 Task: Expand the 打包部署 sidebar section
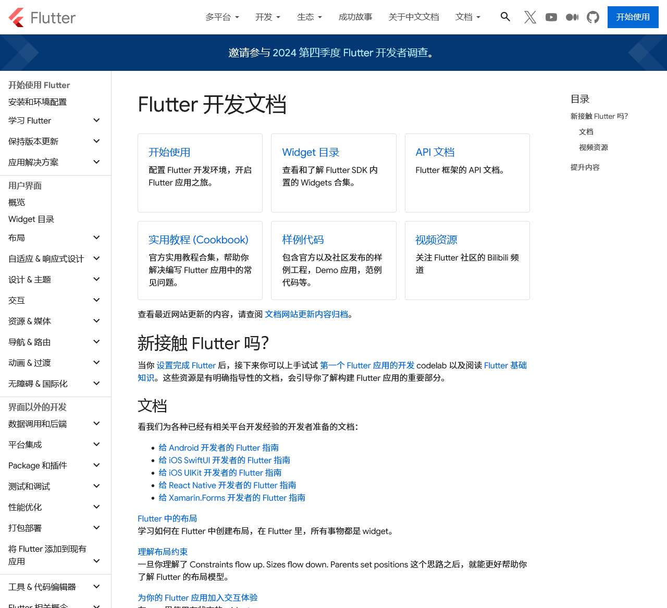click(55, 528)
